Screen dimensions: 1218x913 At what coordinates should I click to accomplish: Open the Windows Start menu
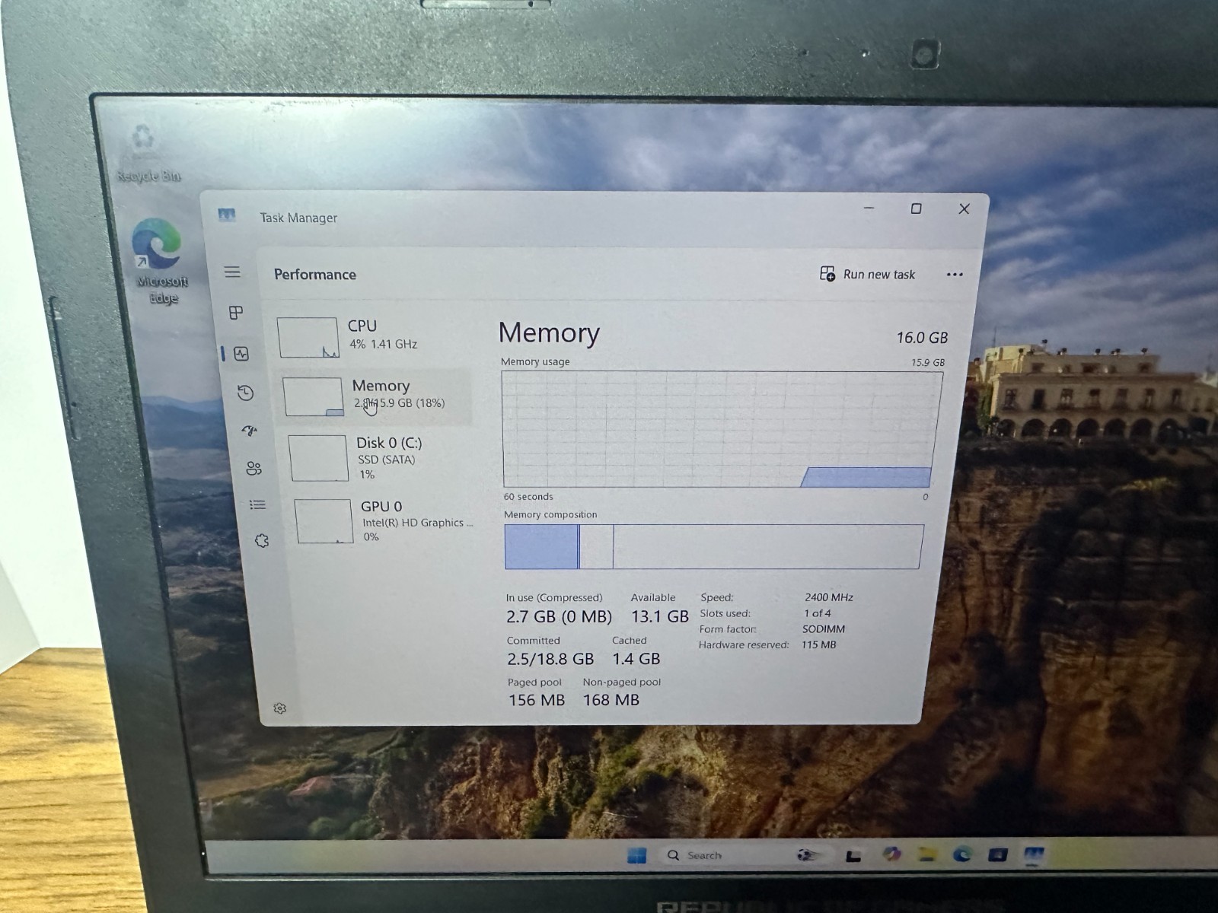636,855
